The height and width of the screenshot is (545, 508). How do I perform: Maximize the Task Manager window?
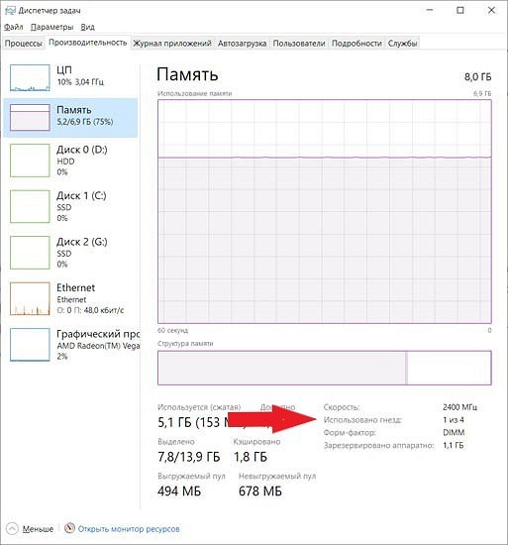click(x=460, y=11)
